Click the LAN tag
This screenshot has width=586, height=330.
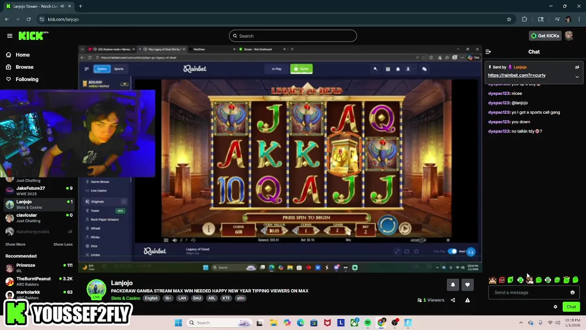182,298
